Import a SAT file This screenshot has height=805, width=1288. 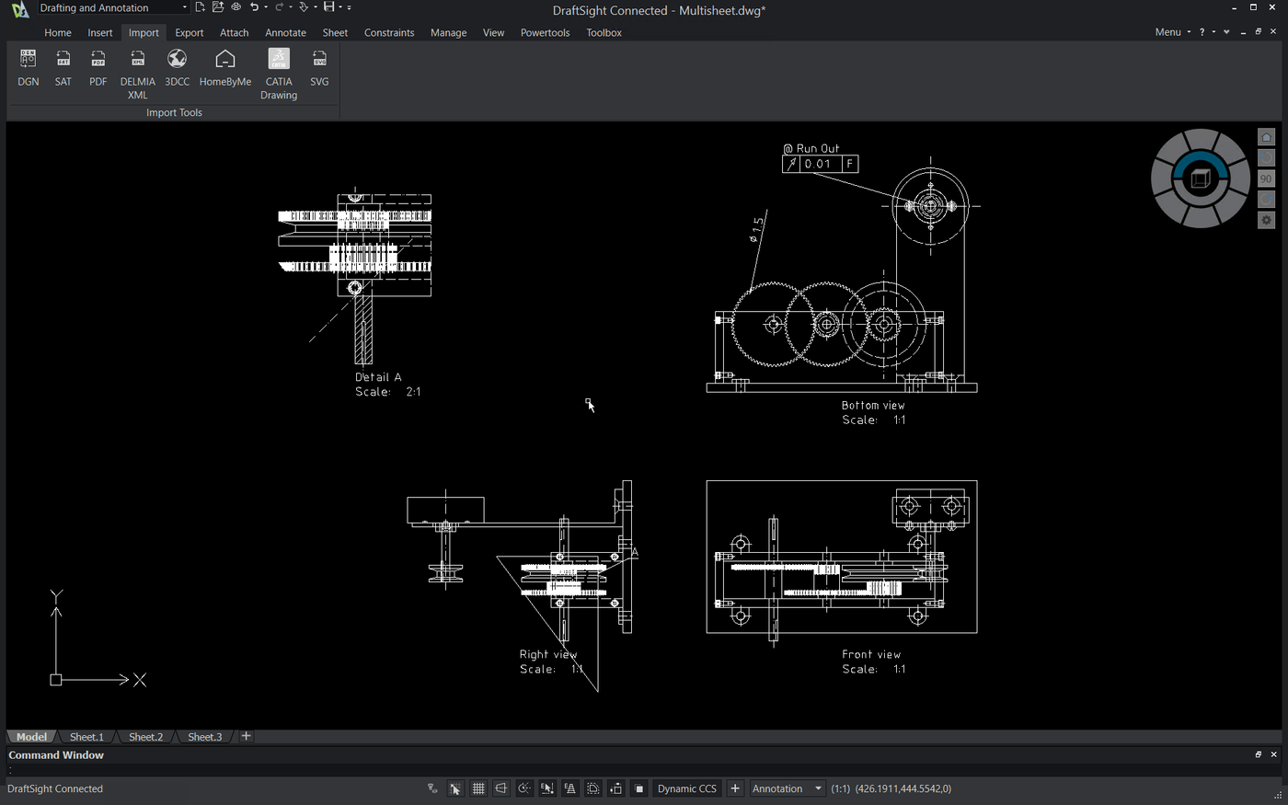[63, 69]
